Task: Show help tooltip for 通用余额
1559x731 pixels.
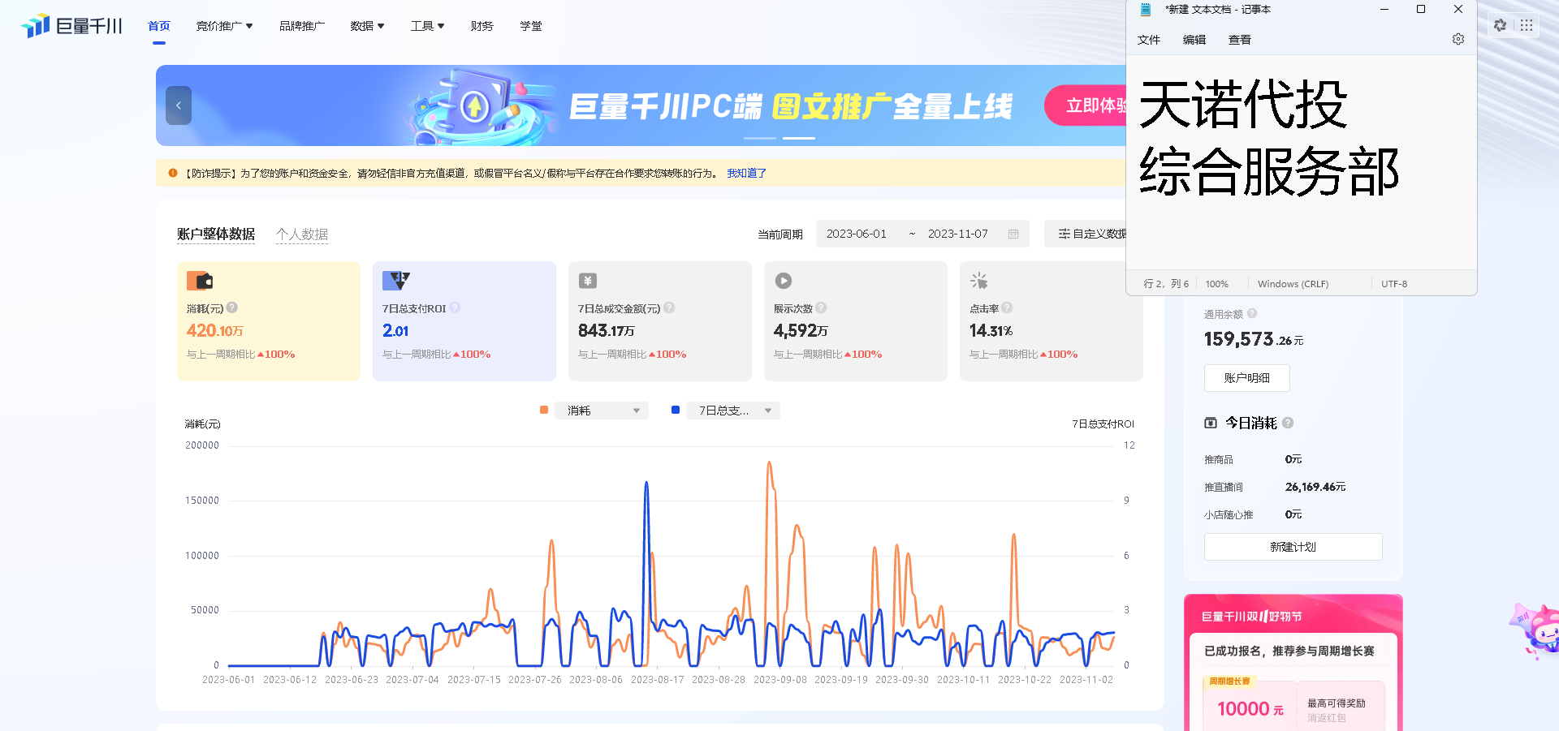Action: 1252,313
